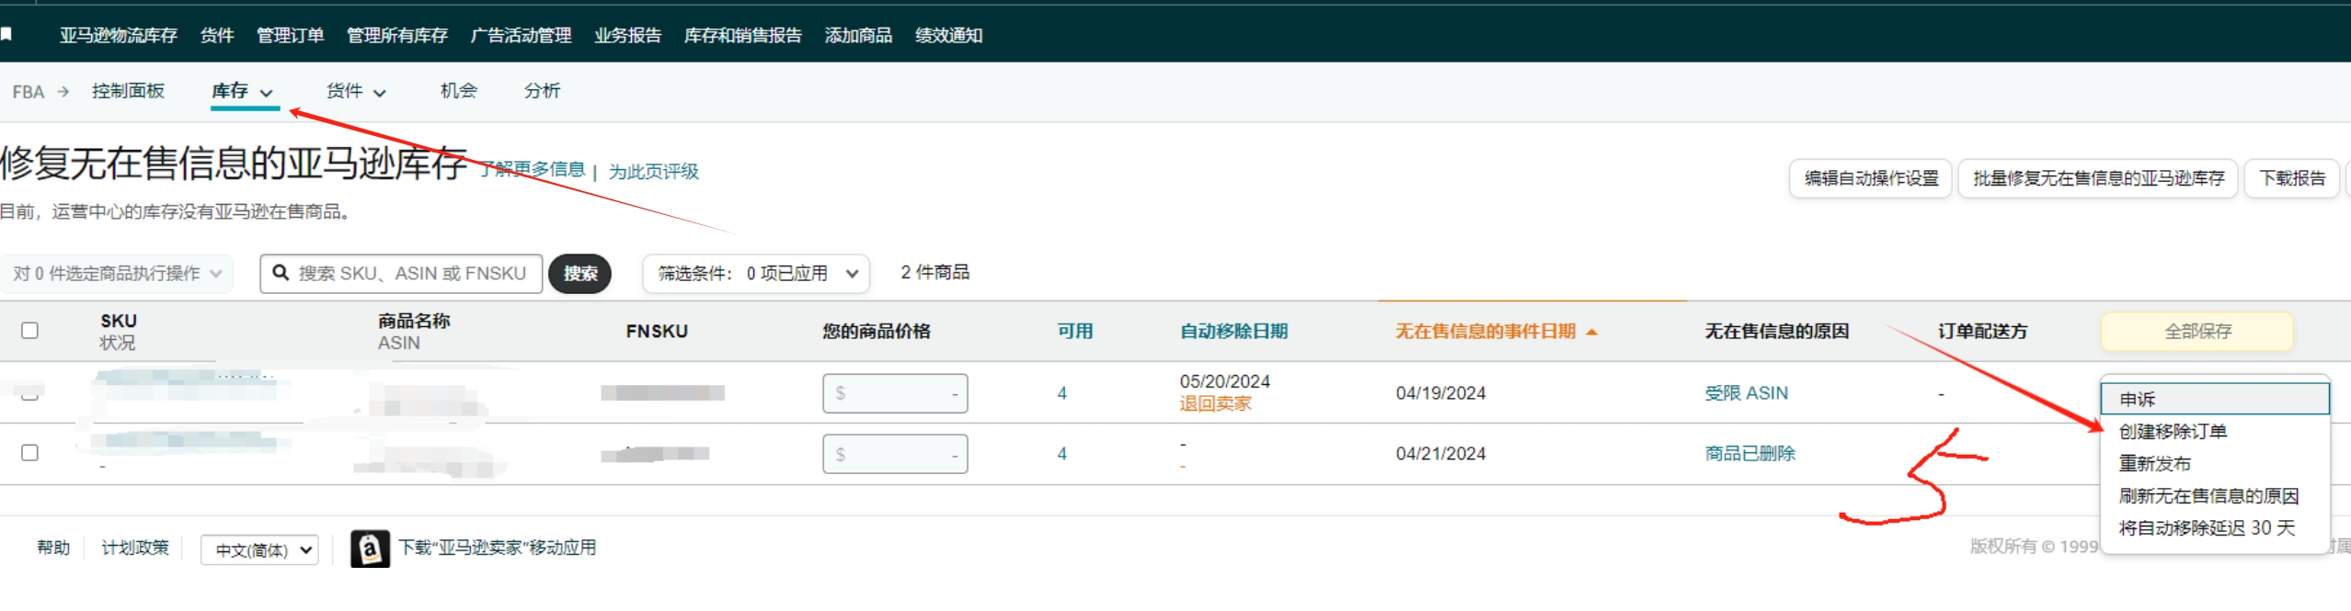This screenshot has width=2351, height=611.
Task: Open the Amazon Seller app icon
Action: pos(370,549)
